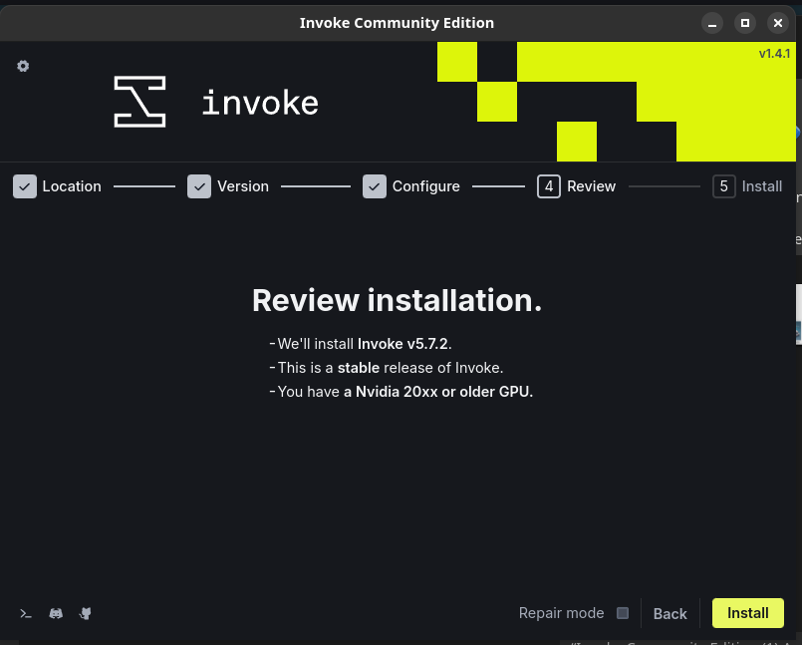Image resolution: width=802 pixels, height=645 pixels.
Task: Open the Discord link icon
Action: point(56,613)
